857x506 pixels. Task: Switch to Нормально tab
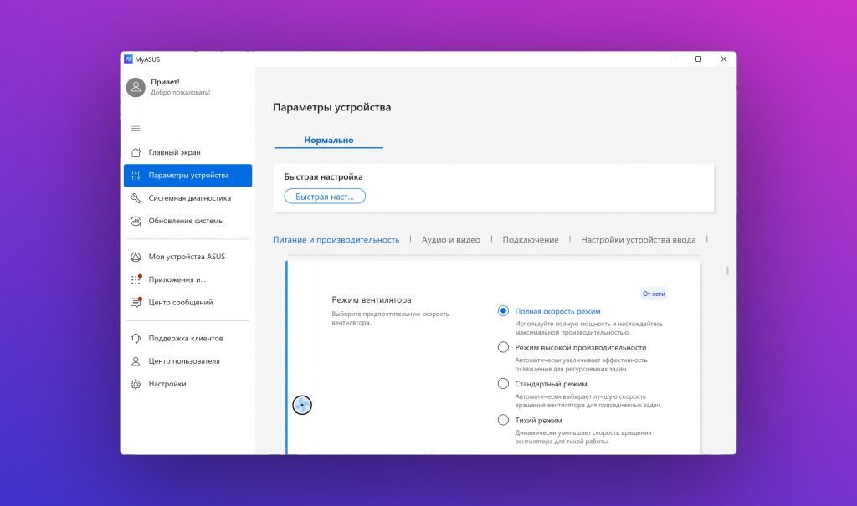coord(328,140)
